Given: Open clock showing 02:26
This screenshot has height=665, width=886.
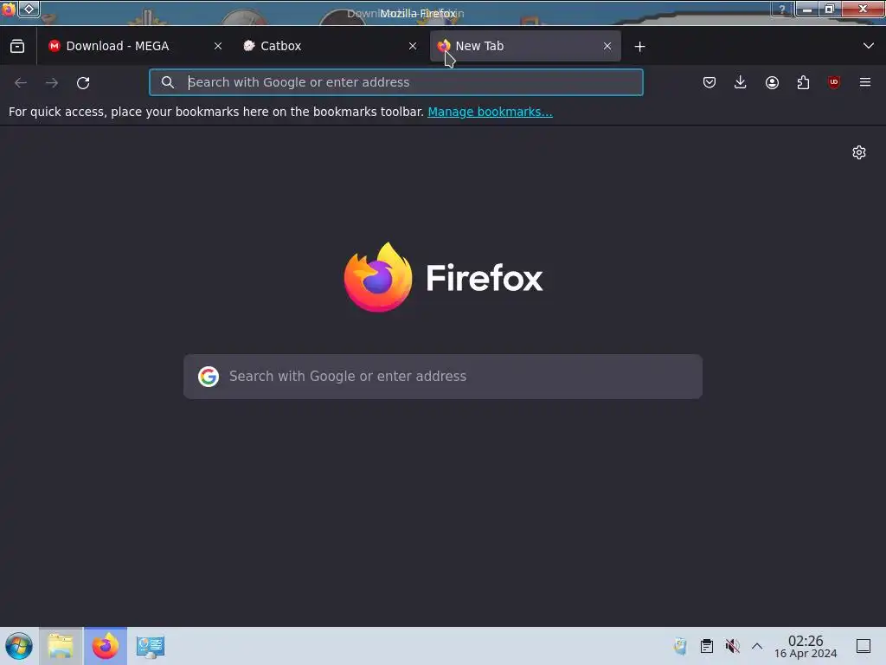Looking at the screenshot, I should 806,646.
